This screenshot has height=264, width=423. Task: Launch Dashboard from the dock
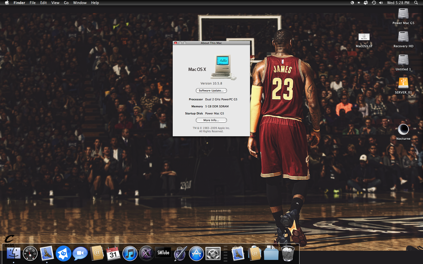pyautogui.click(x=30, y=253)
